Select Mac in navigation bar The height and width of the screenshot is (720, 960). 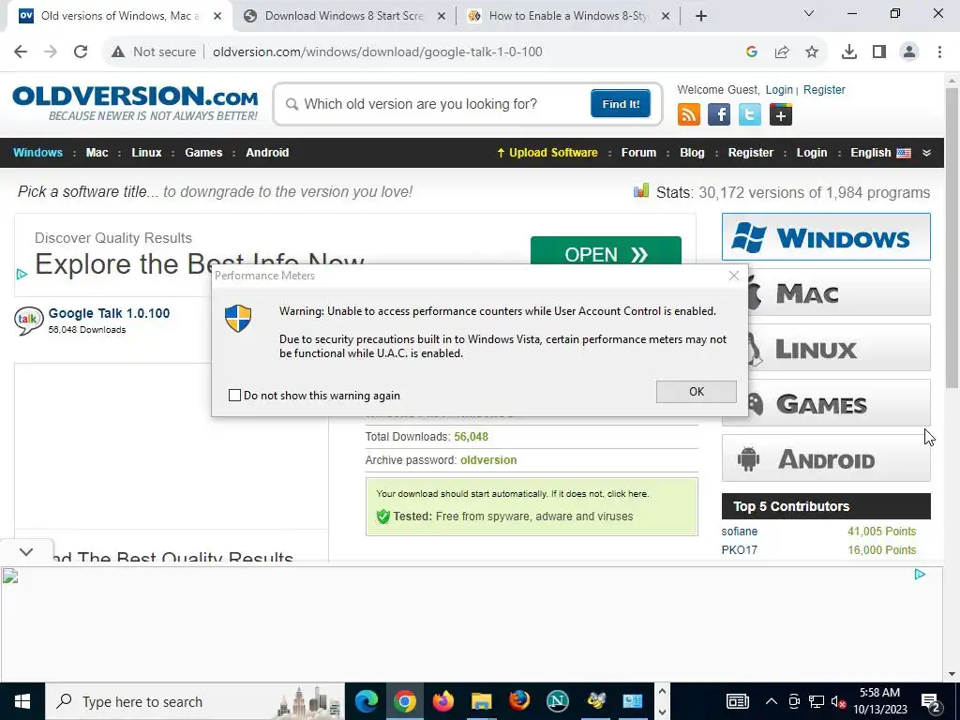pyautogui.click(x=97, y=153)
